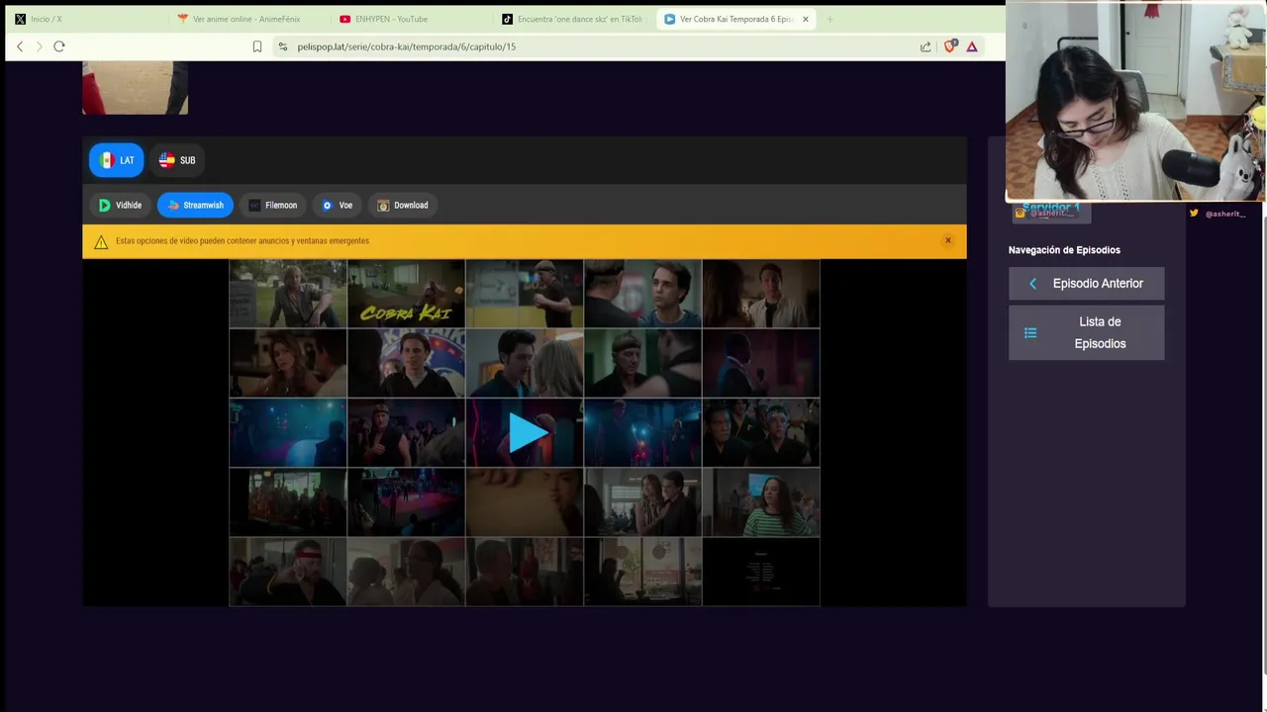Choose the Streamwish server
This screenshot has height=712, width=1267.
195,205
